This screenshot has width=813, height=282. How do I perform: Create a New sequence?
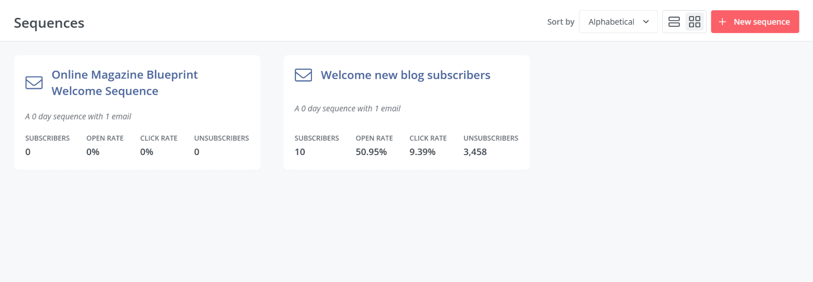(x=755, y=22)
